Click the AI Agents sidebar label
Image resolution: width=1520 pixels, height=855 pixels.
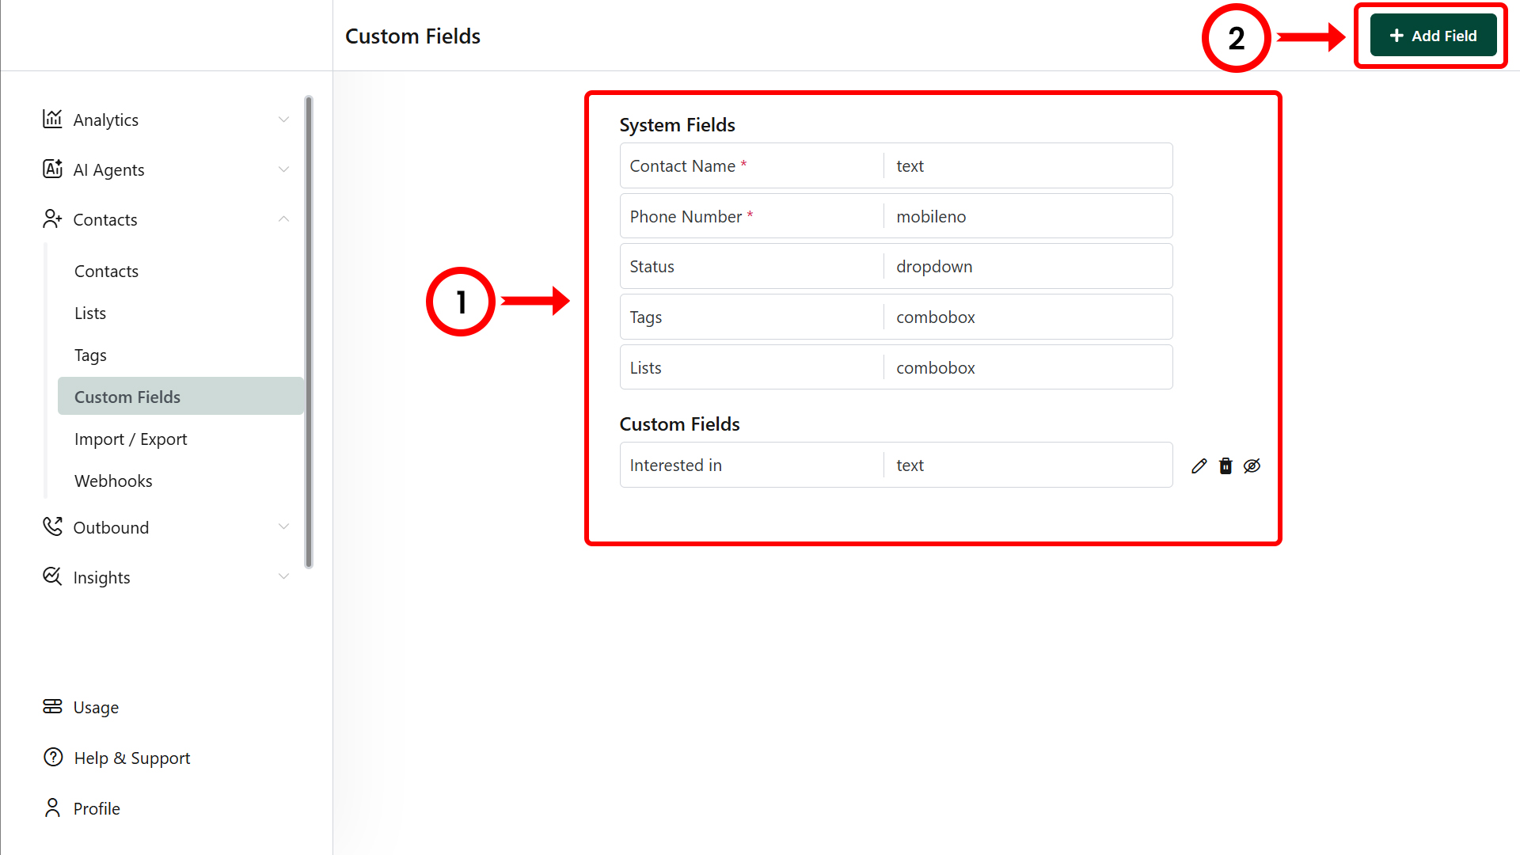(108, 169)
